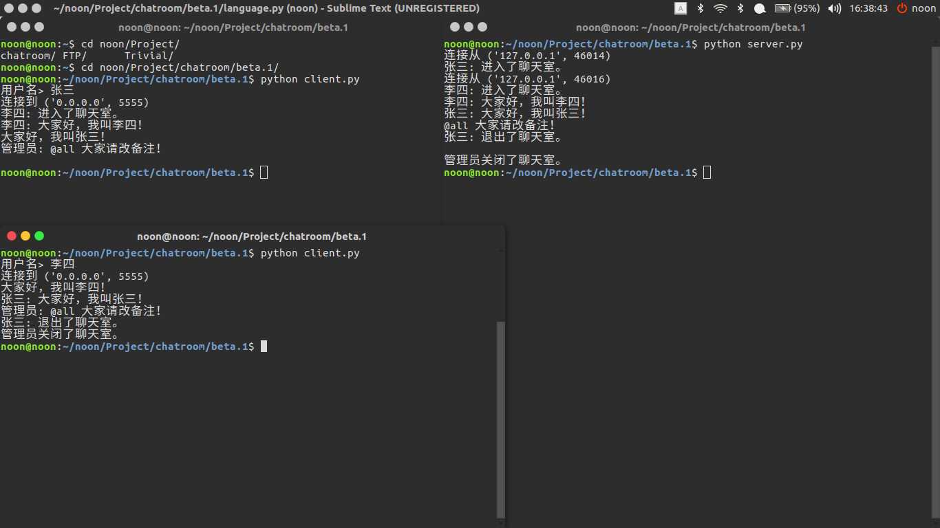Image resolution: width=940 pixels, height=528 pixels.
Task: Click the title bar text of the server.py terminal
Action: (690, 27)
